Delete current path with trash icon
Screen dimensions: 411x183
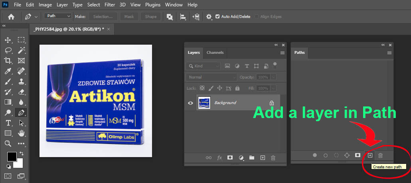[x=381, y=155]
